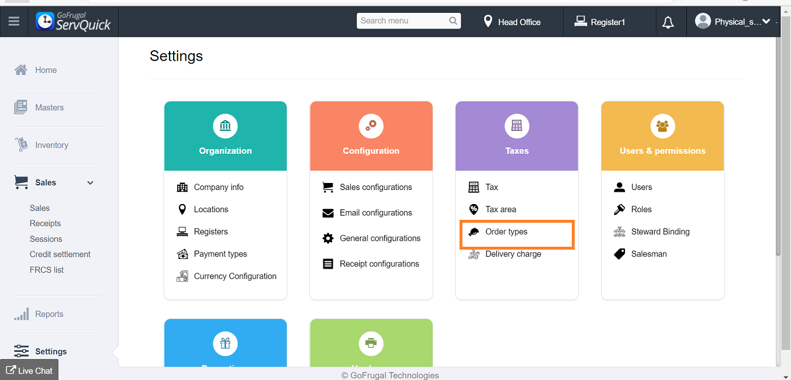The height and width of the screenshot is (380, 791).
Task: Click the Search menu input field
Action: coord(402,21)
